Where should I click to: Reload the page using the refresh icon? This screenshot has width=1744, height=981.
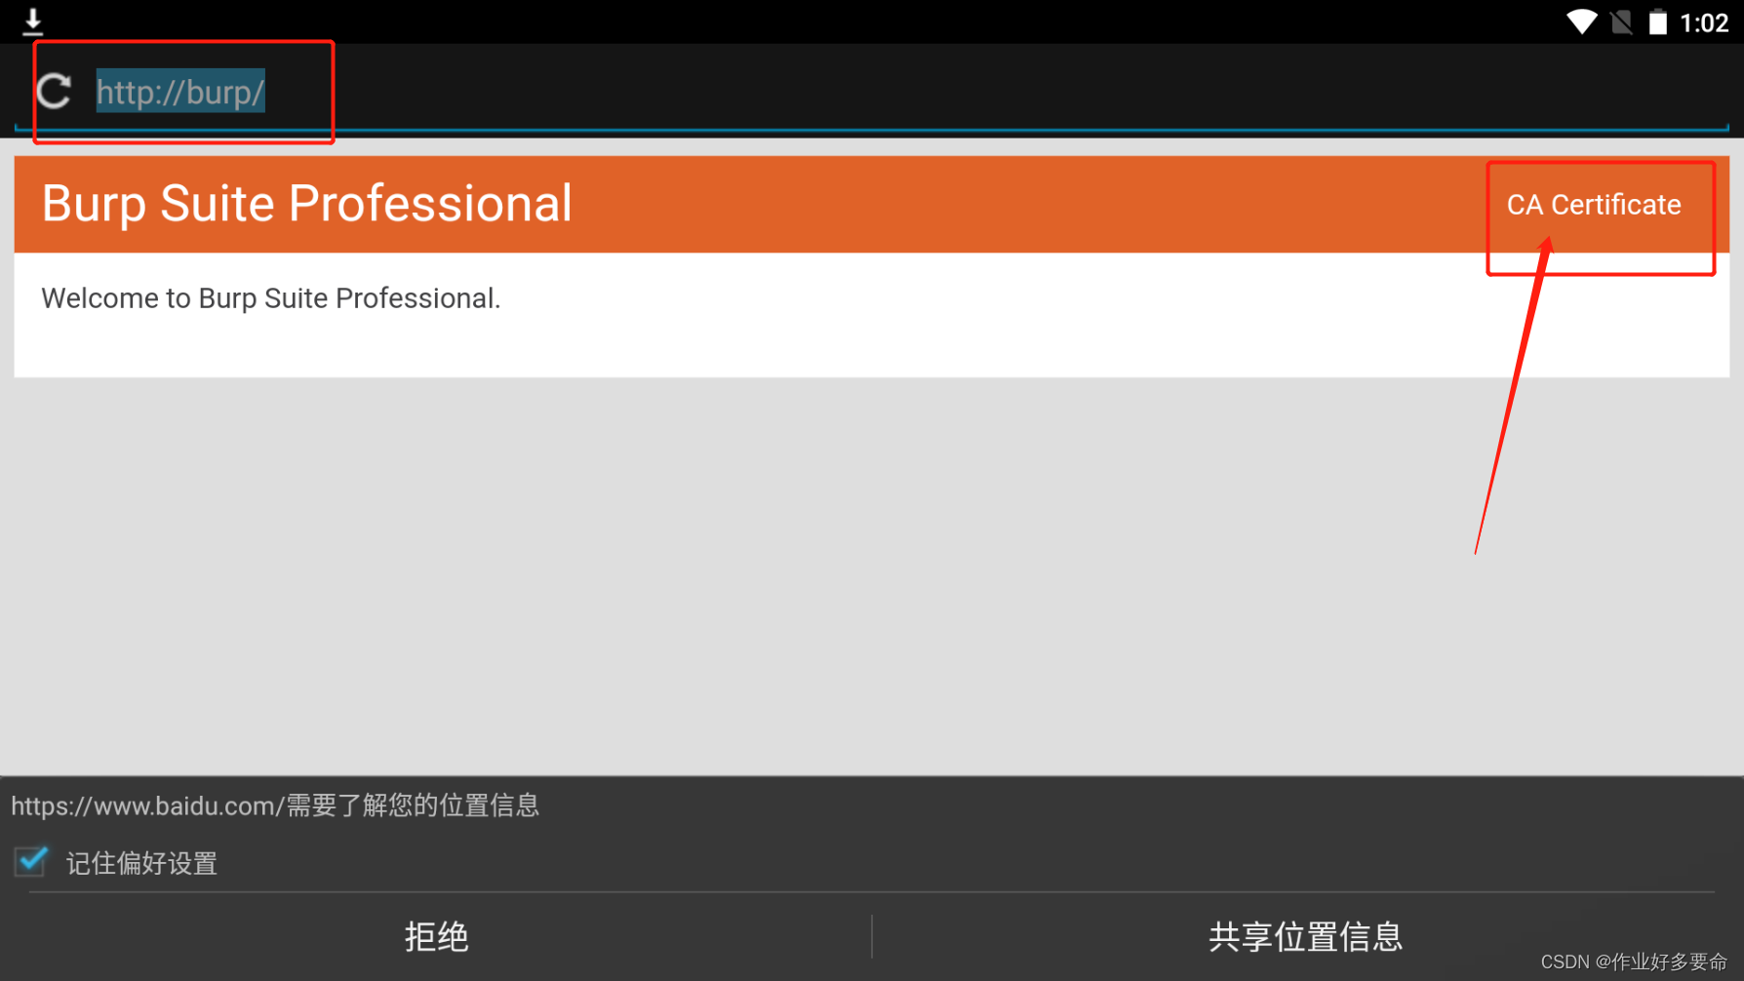(x=54, y=91)
